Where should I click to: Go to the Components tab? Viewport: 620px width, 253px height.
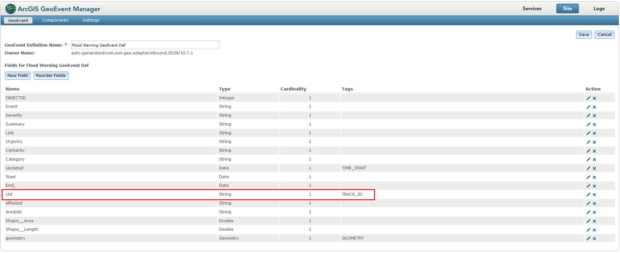click(x=55, y=20)
